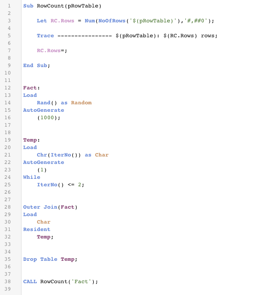The image size is (258, 295).
Task: Click the '#,##0' format string
Action: tap(195, 21)
